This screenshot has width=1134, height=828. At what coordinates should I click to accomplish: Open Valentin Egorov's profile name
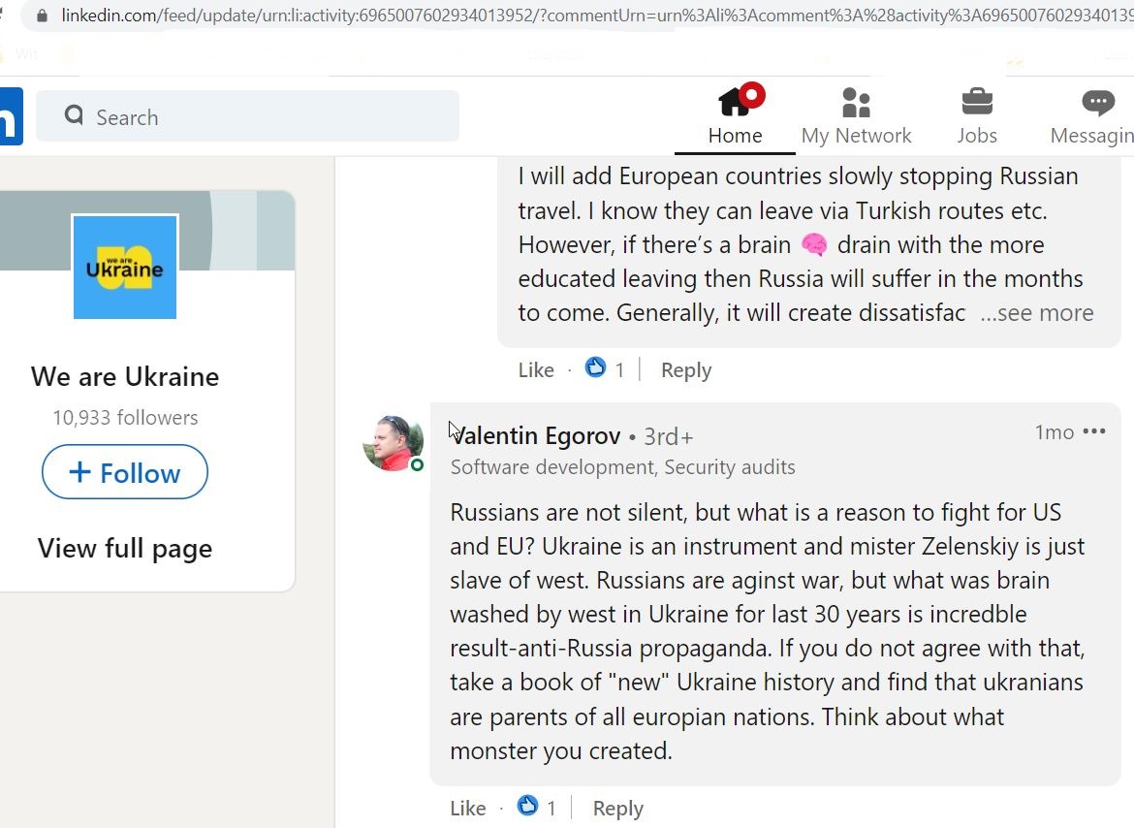click(535, 435)
